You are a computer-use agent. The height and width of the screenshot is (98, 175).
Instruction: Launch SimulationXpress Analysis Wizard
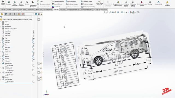point(118,4)
